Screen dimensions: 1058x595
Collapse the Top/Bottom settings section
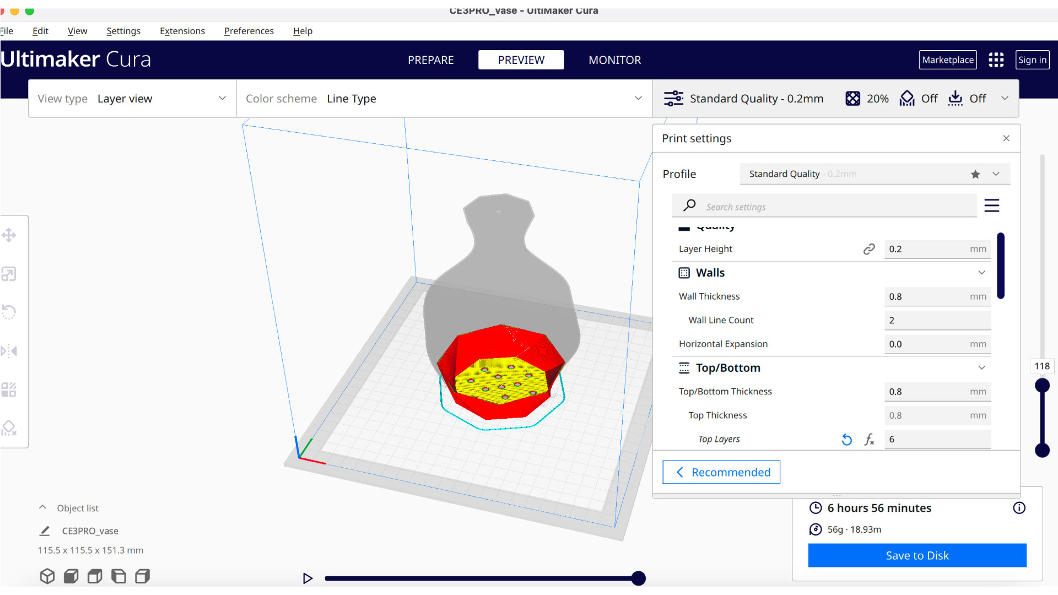tap(982, 367)
